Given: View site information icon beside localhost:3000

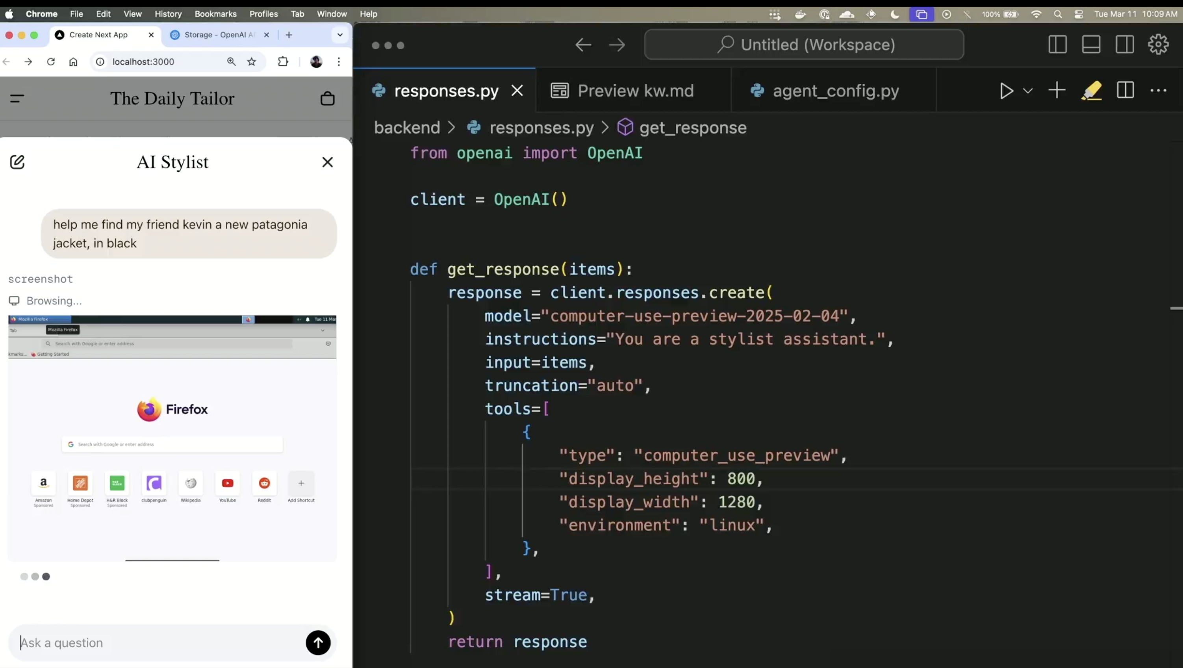Looking at the screenshot, I should 100,61.
